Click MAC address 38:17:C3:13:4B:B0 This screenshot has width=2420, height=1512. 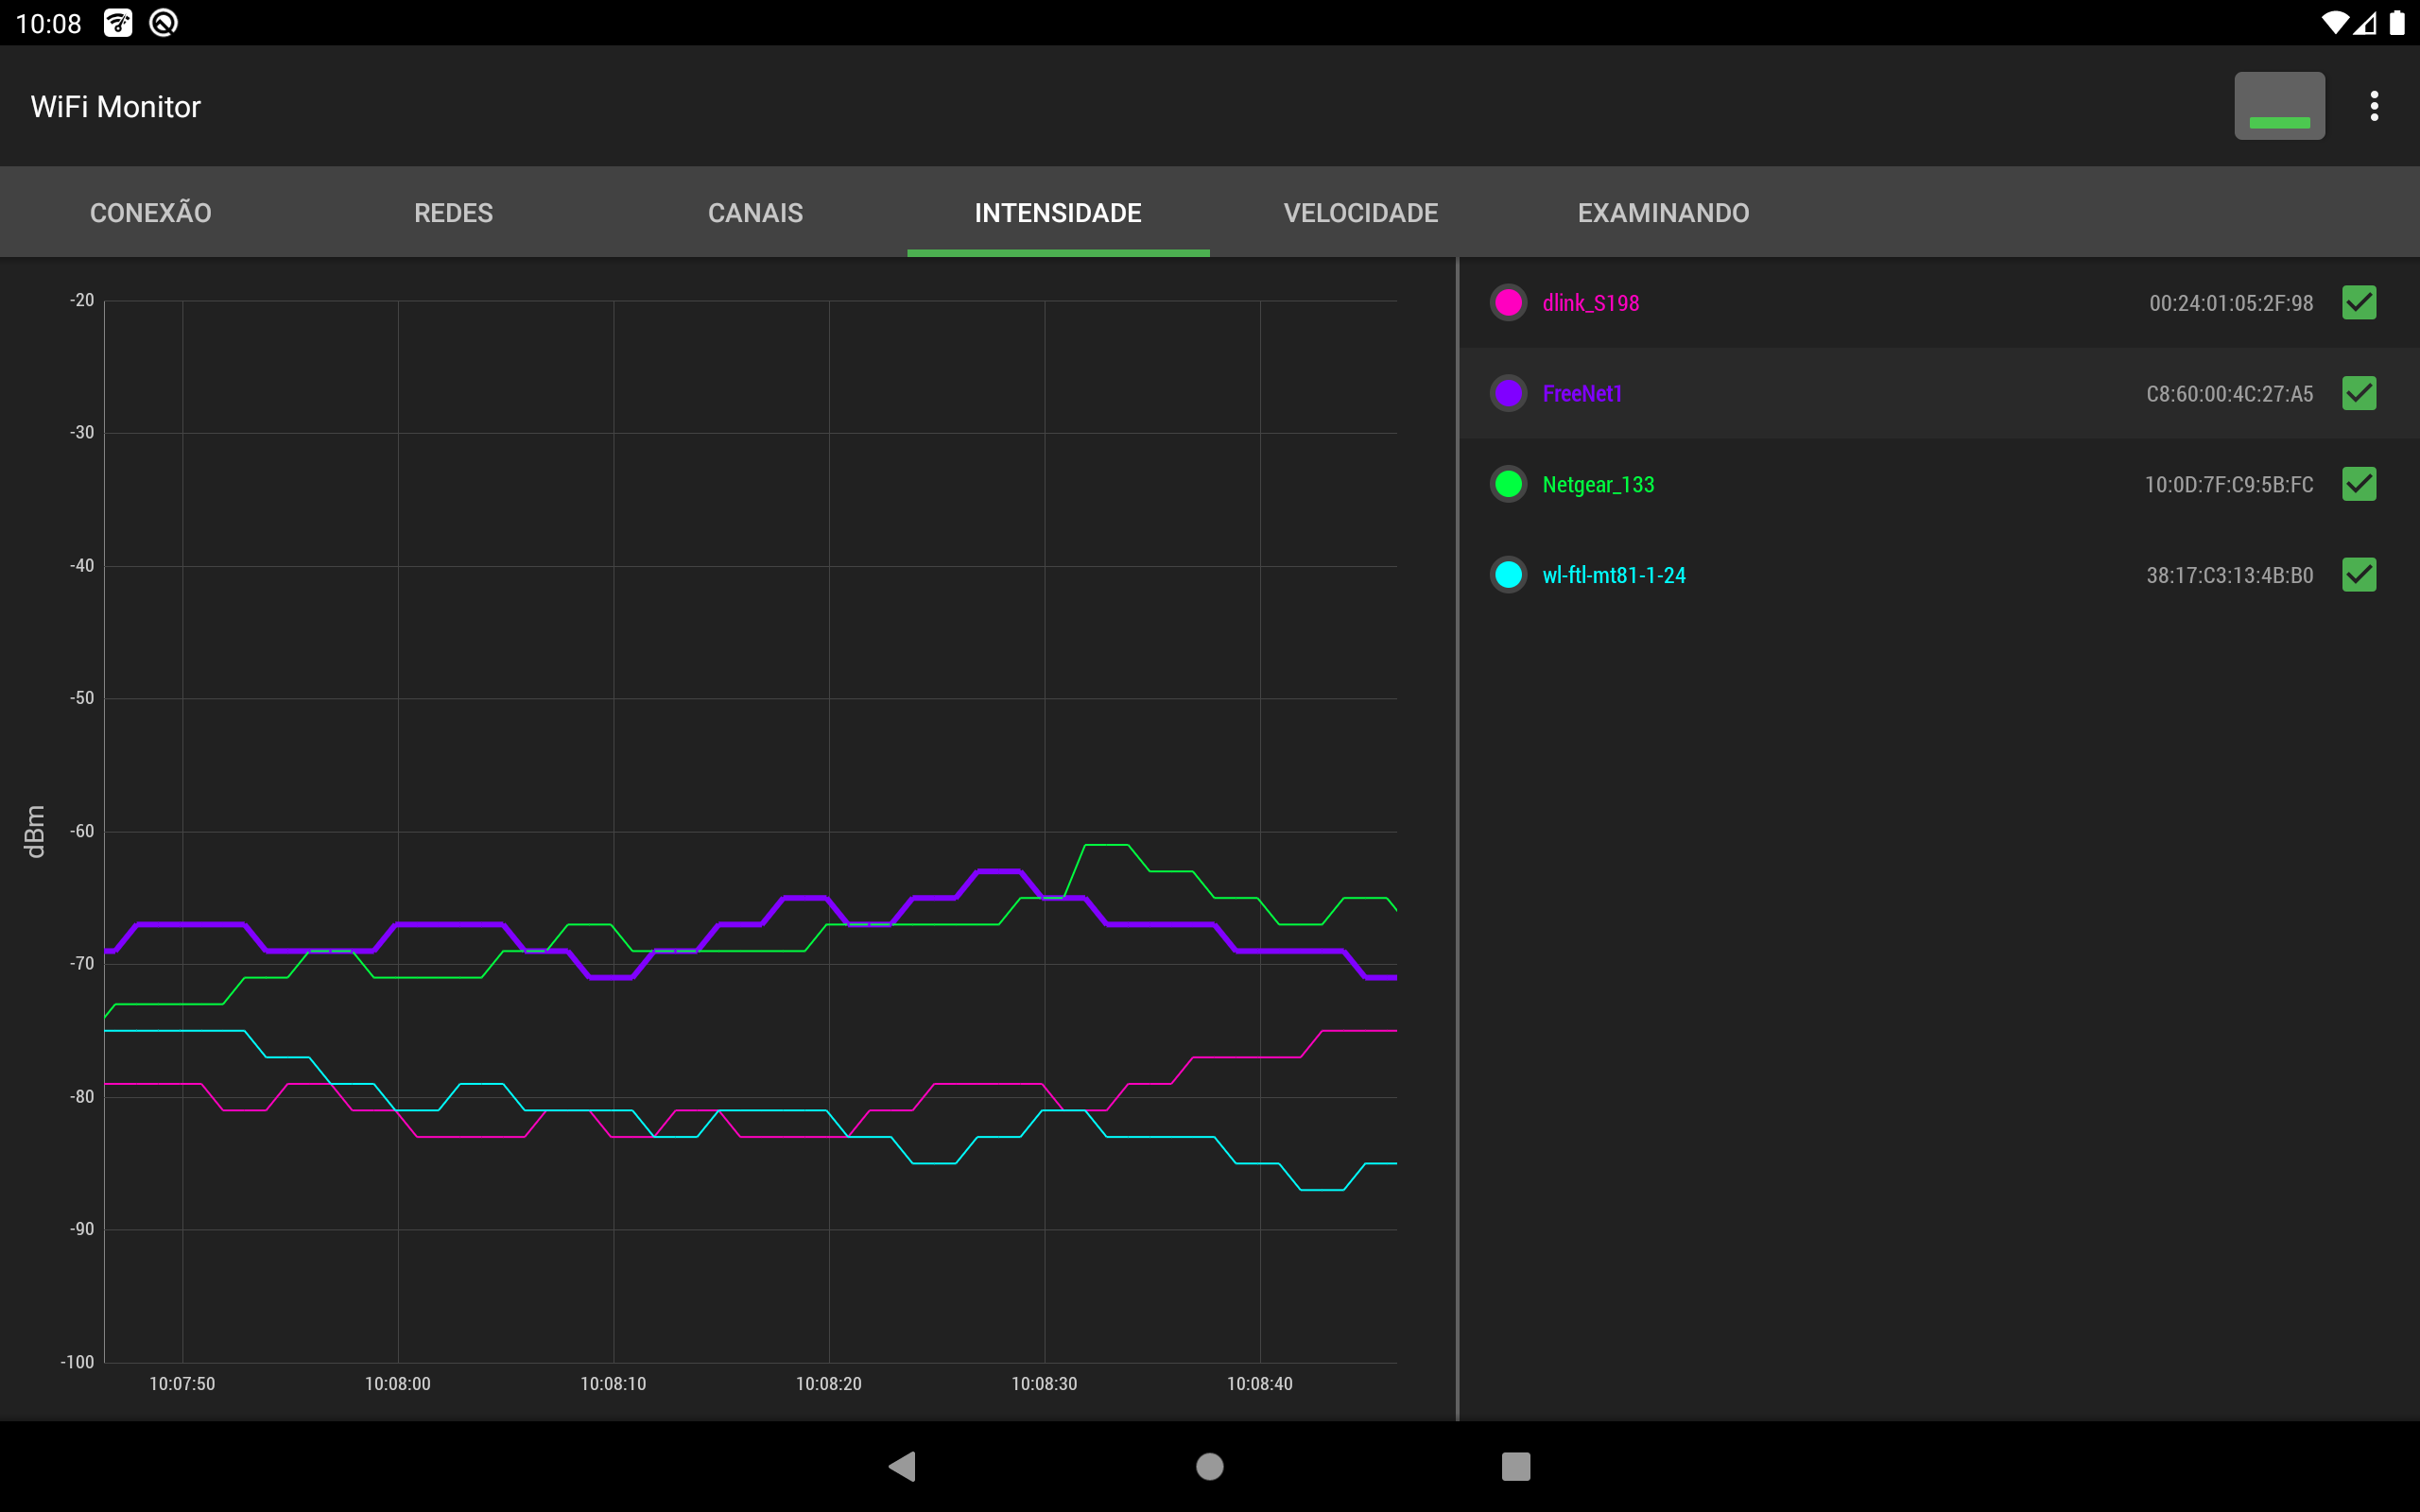(2229, 576)
